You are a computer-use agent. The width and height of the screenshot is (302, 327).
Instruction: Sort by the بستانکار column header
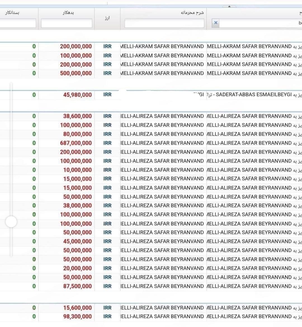pyautogui.click(x=12, y=13)
